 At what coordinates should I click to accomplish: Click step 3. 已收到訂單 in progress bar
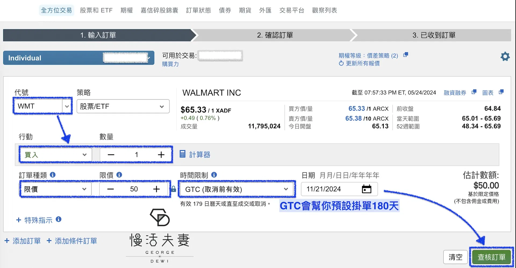point(434,35)
